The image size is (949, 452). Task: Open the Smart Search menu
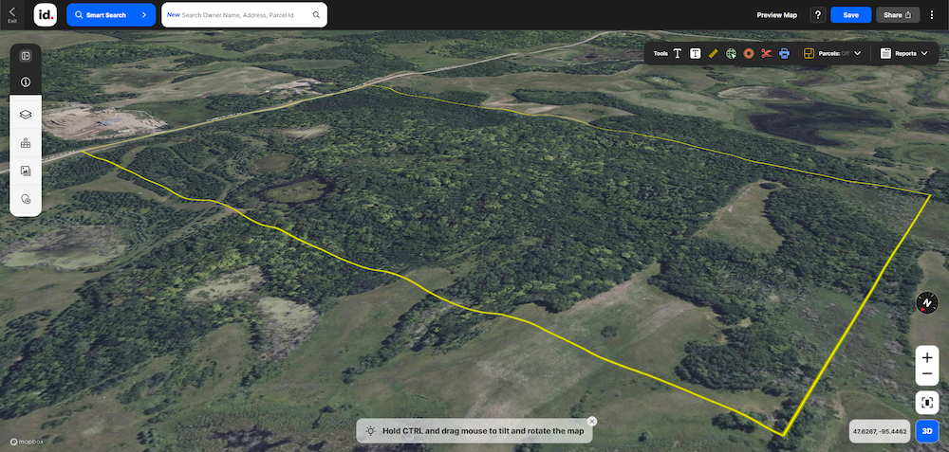[111, 15]
